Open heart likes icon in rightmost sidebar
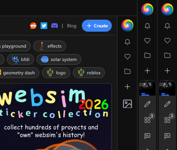The width and height of the screenshot is (177, 150). [x=167, y=41]
